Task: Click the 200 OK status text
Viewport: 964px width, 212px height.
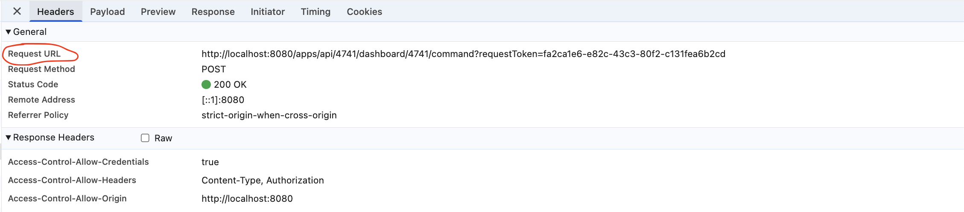Action: click(x=230, y=85)
